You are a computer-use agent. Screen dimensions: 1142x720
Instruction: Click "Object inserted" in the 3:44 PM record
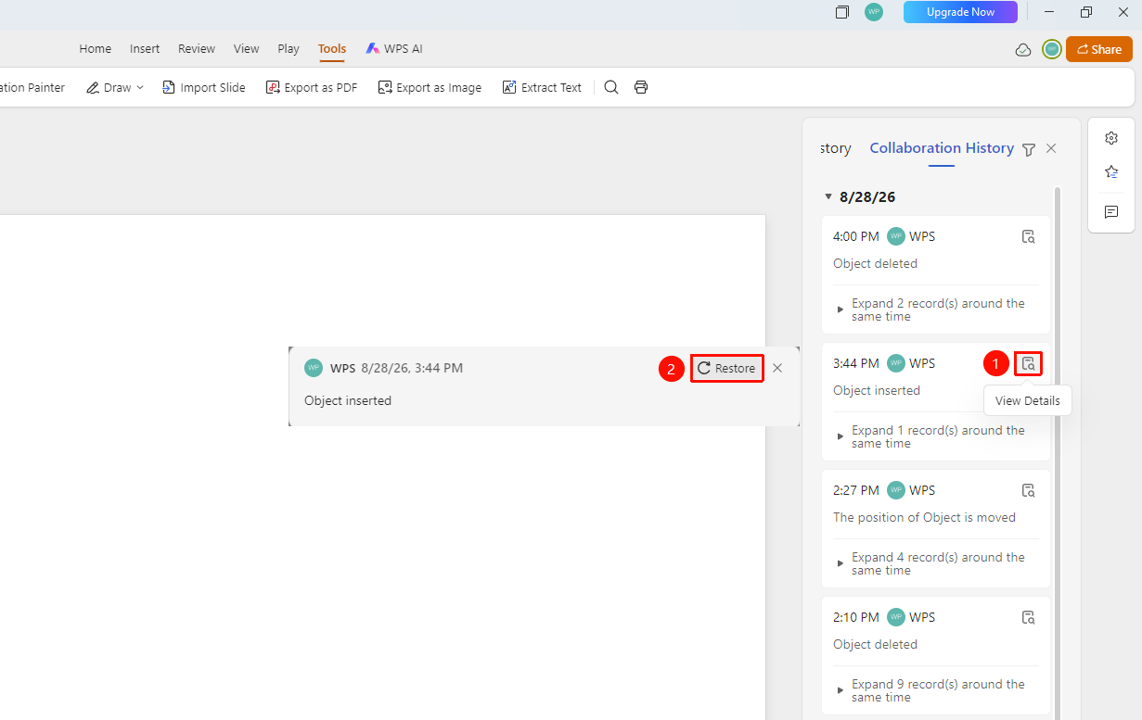tap(877, 390)
